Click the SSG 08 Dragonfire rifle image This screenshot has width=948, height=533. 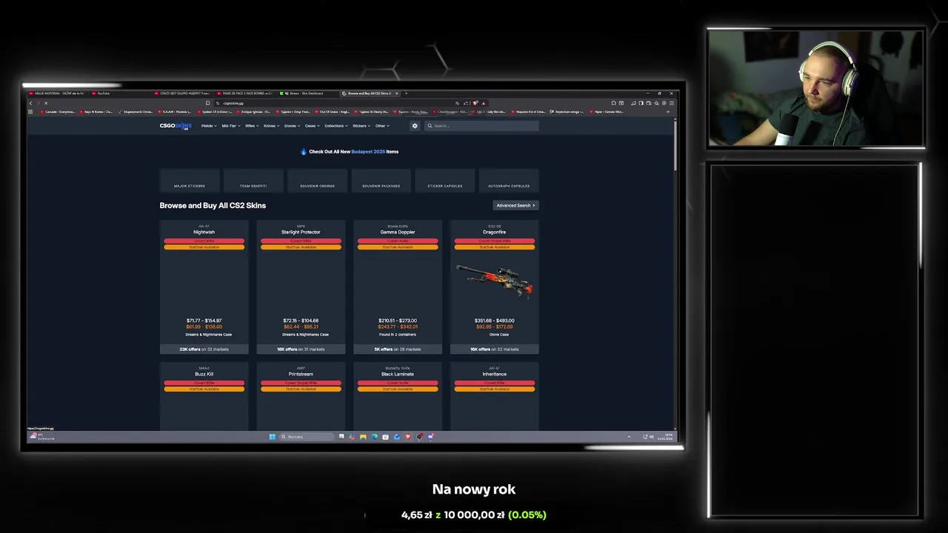point(495,281)
